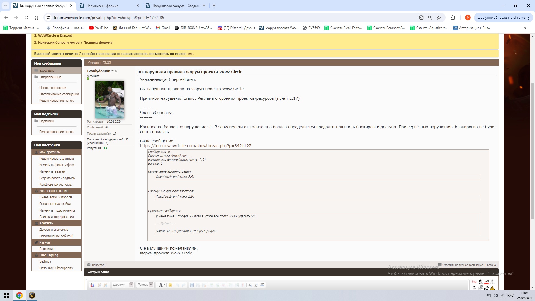Apply subscript formatting in editor toolbar

tap(250, 285)
